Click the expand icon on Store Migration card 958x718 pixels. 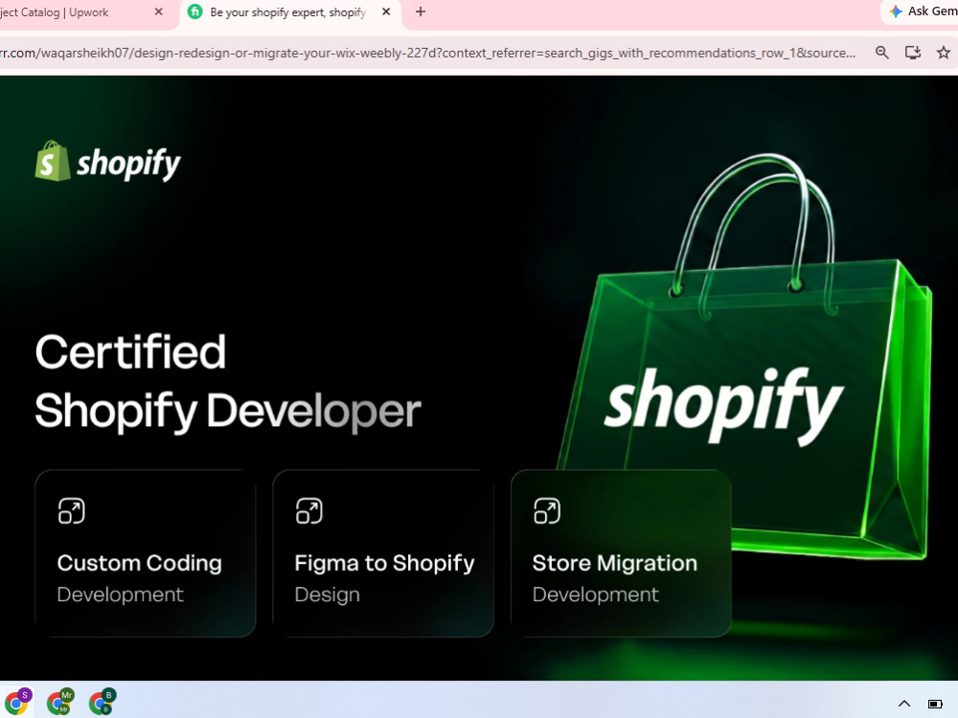[547, 511]
